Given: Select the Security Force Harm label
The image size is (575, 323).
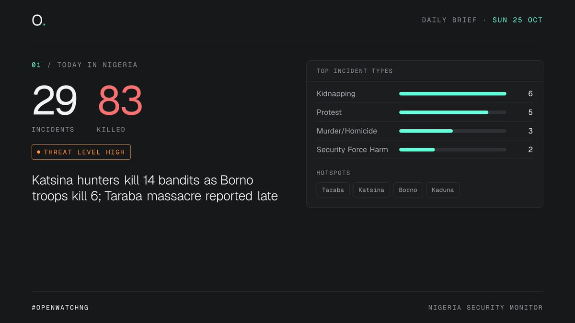Looking at the screenshot, I should pos(352,150).
